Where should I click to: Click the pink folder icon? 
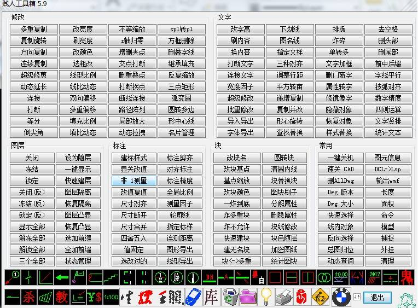pyautogui.click(x=248, y=297)
